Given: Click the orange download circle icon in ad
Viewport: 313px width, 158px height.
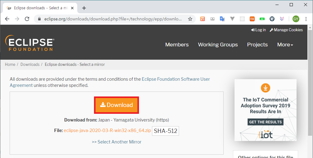Looking at the screenshot, I should point(266,88).
